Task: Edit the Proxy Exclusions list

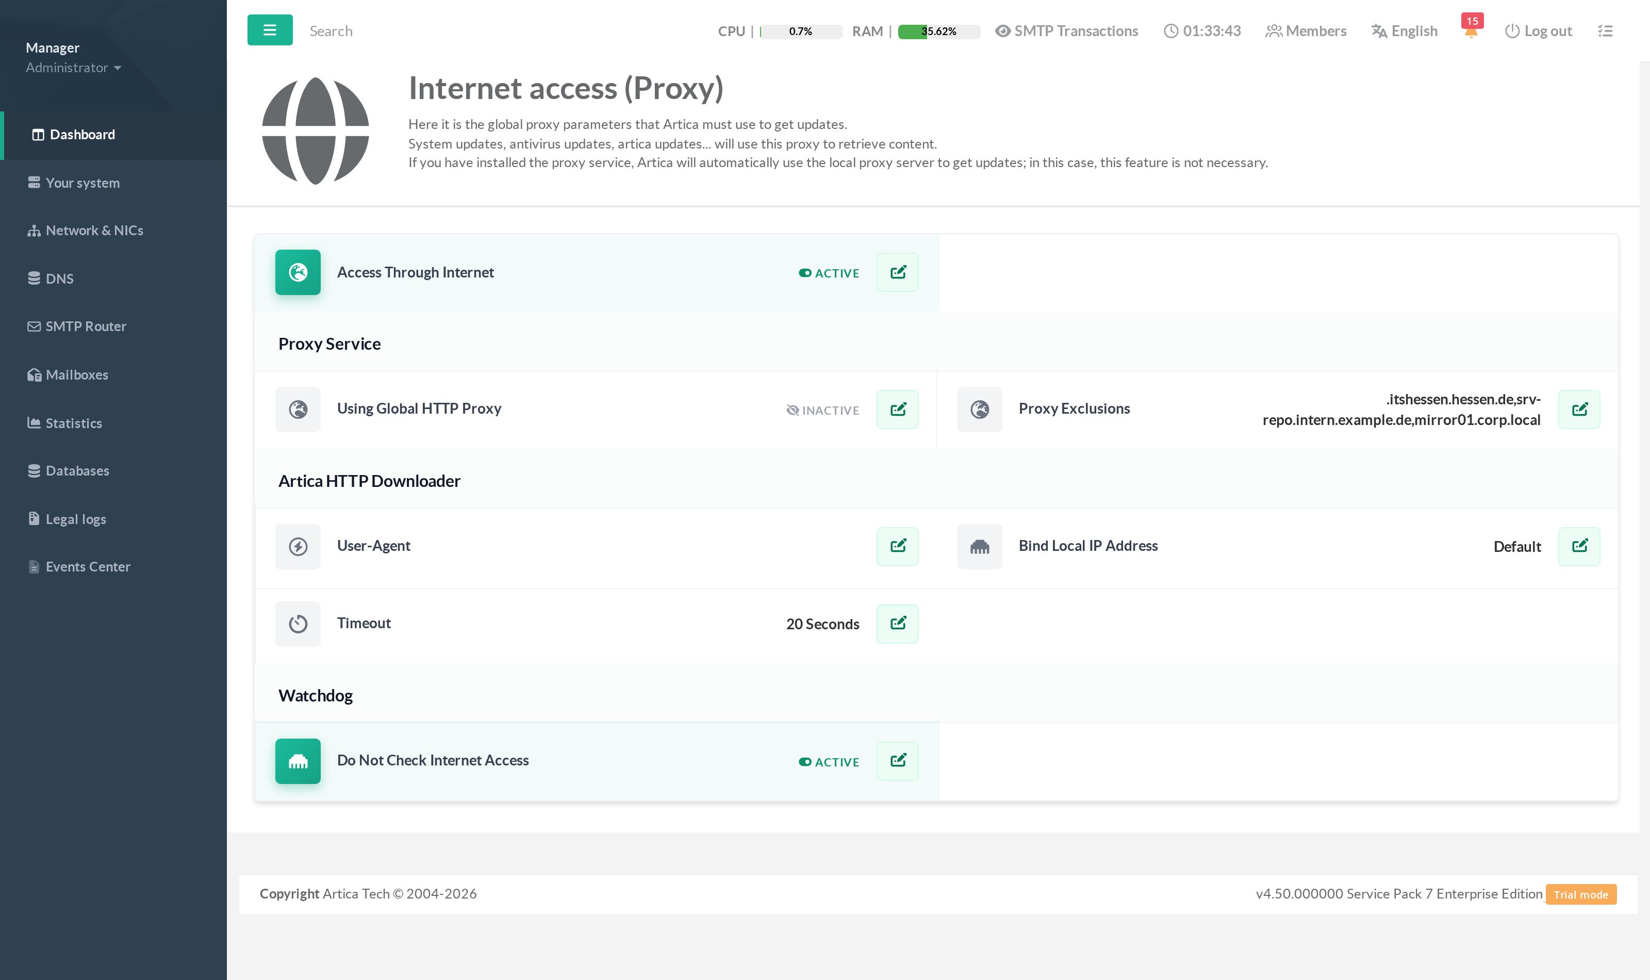Action: (1579, 410)
